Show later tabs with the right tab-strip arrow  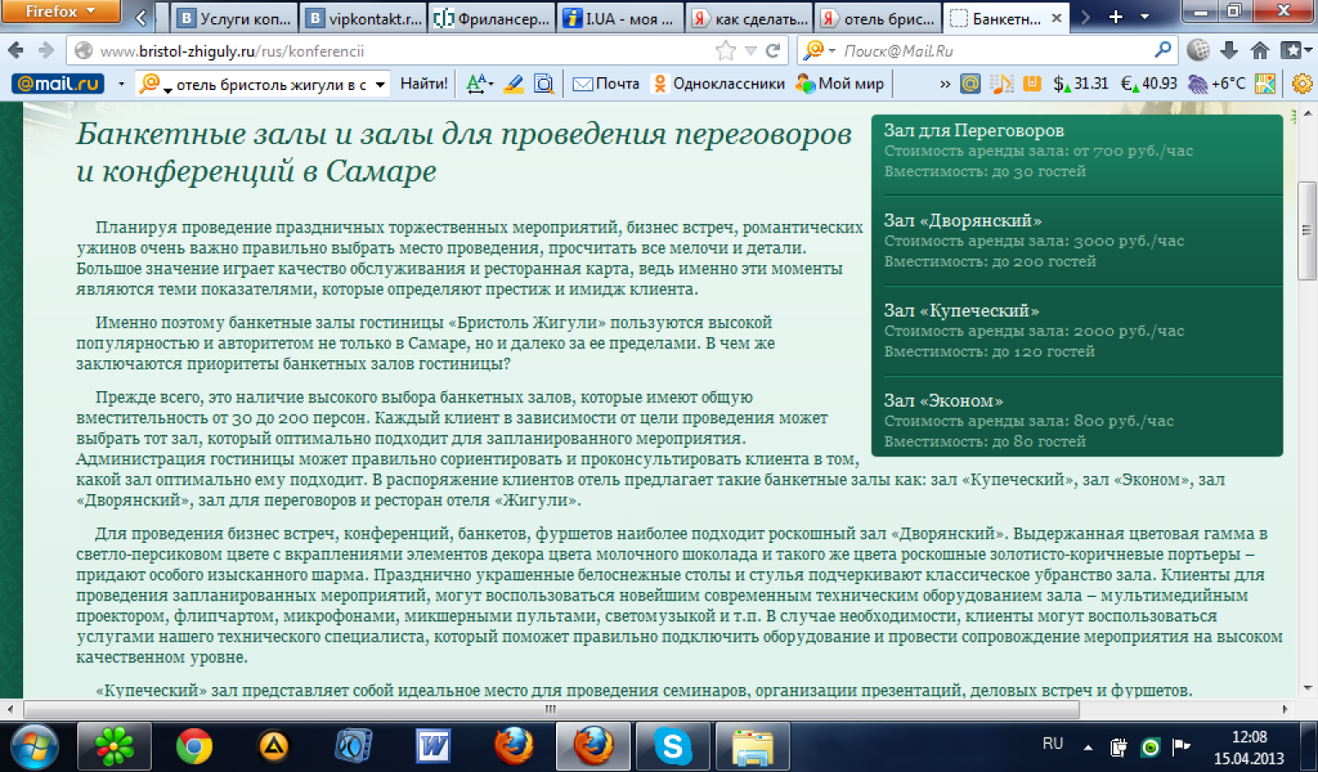(x=1085, y=17)
